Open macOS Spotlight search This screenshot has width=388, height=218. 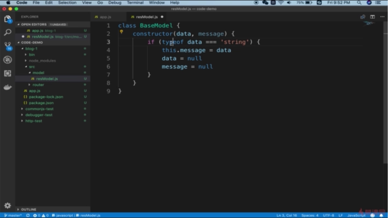[x=359, y=3]
